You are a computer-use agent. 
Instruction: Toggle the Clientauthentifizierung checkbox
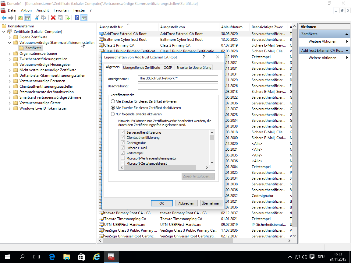tap(123, 137)
